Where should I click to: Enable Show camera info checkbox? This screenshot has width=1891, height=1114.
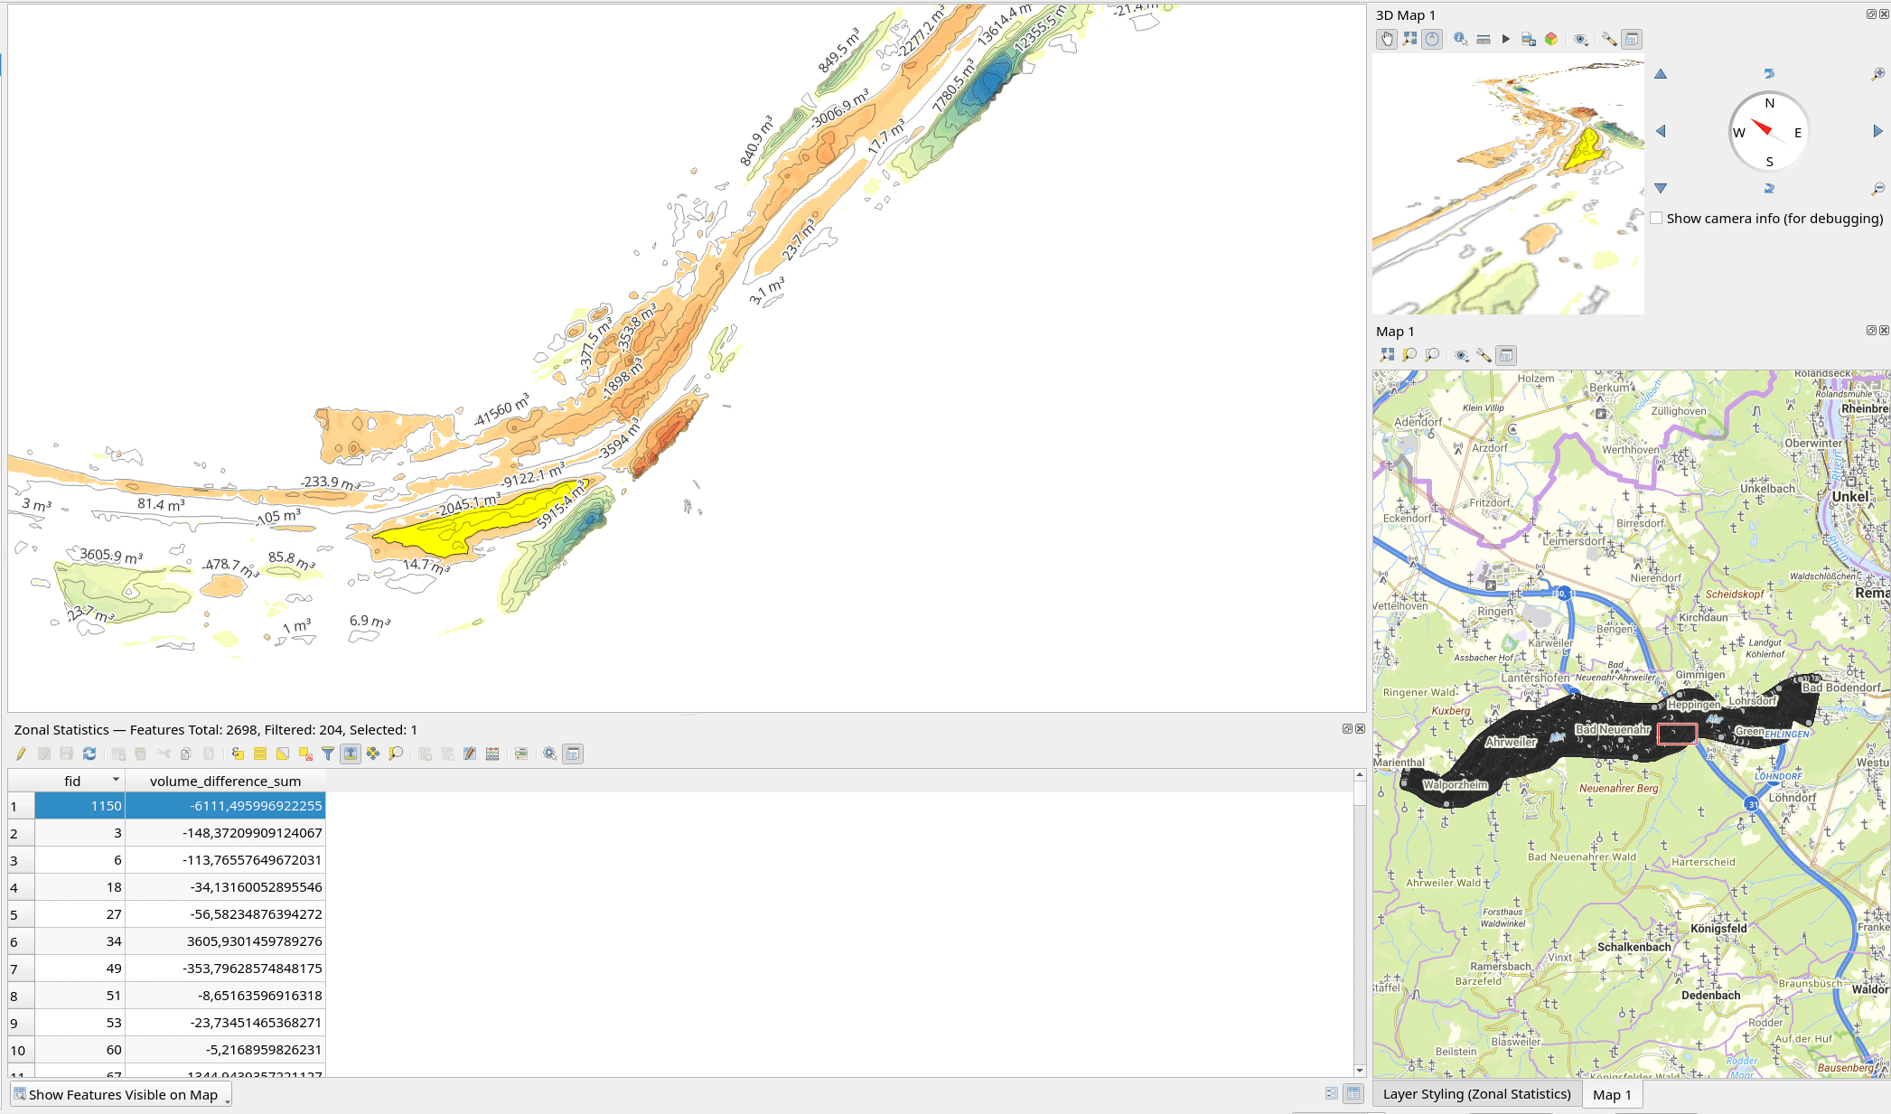click(x=1656, y=219)
